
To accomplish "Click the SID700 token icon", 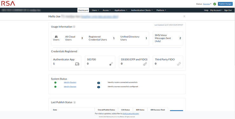I will (111, 64).
